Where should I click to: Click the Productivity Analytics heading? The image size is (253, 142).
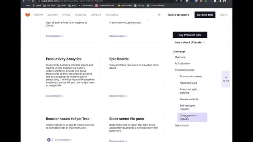coord(64,59)
